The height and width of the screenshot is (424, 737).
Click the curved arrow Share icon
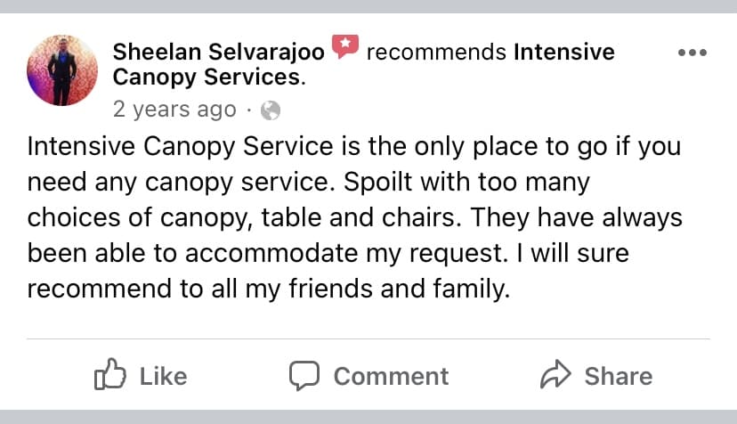555,376
